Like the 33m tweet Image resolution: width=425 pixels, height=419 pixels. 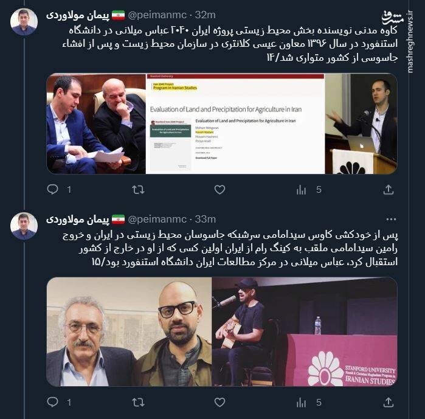coord(219,402)
